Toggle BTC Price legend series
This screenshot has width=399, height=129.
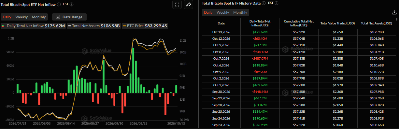[145, 26]
